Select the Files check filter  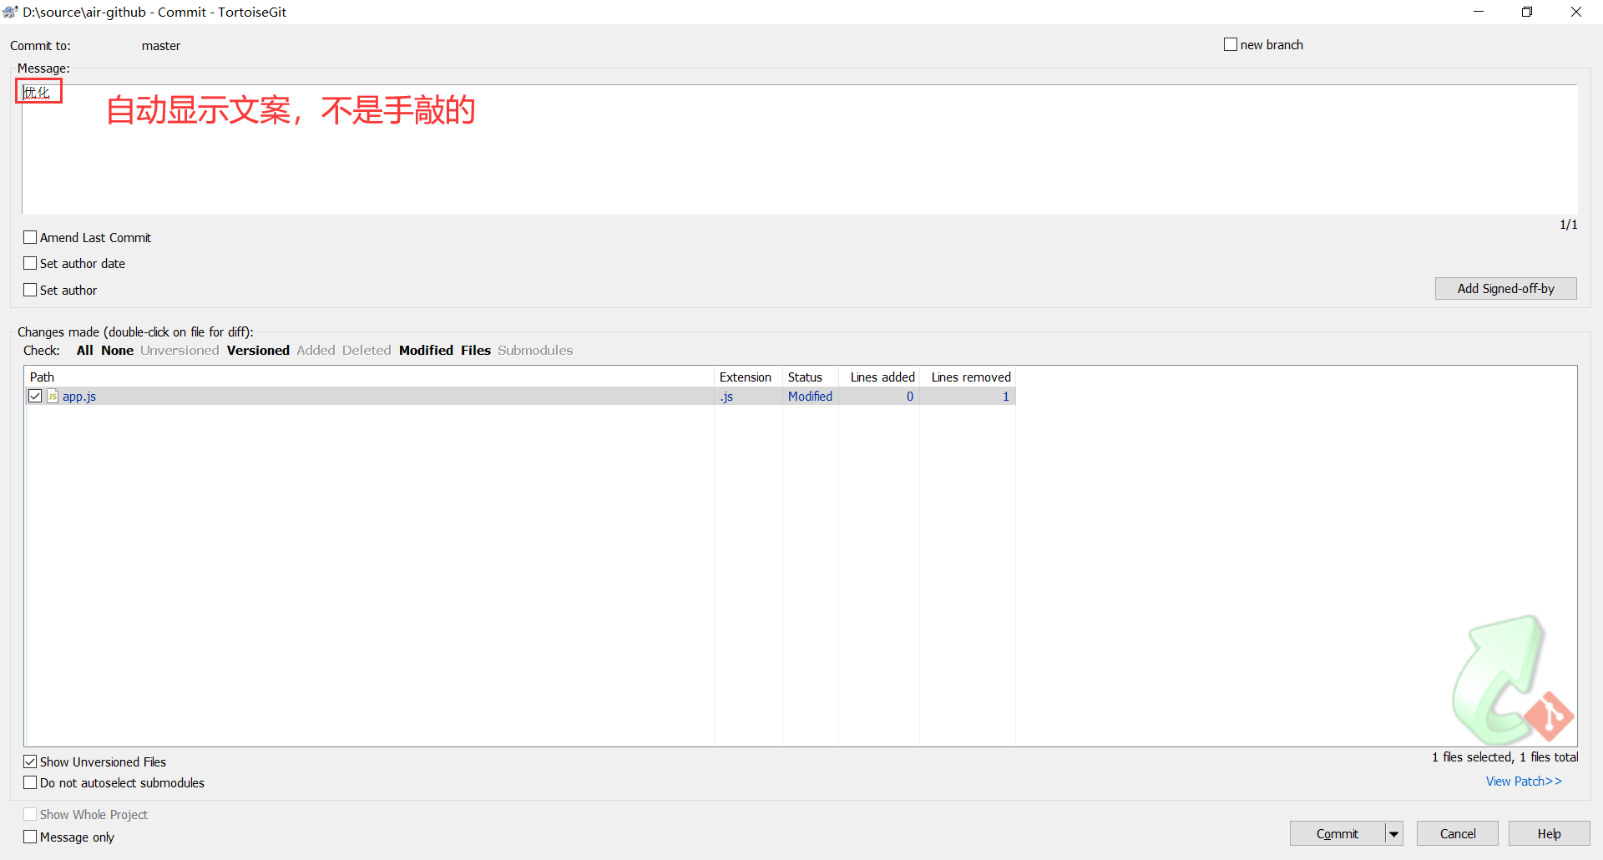(x=476, y=350)
